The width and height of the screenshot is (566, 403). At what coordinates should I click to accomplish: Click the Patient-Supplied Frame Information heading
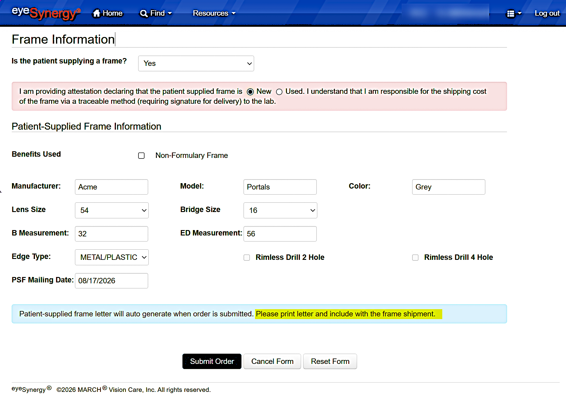(86, 126)
